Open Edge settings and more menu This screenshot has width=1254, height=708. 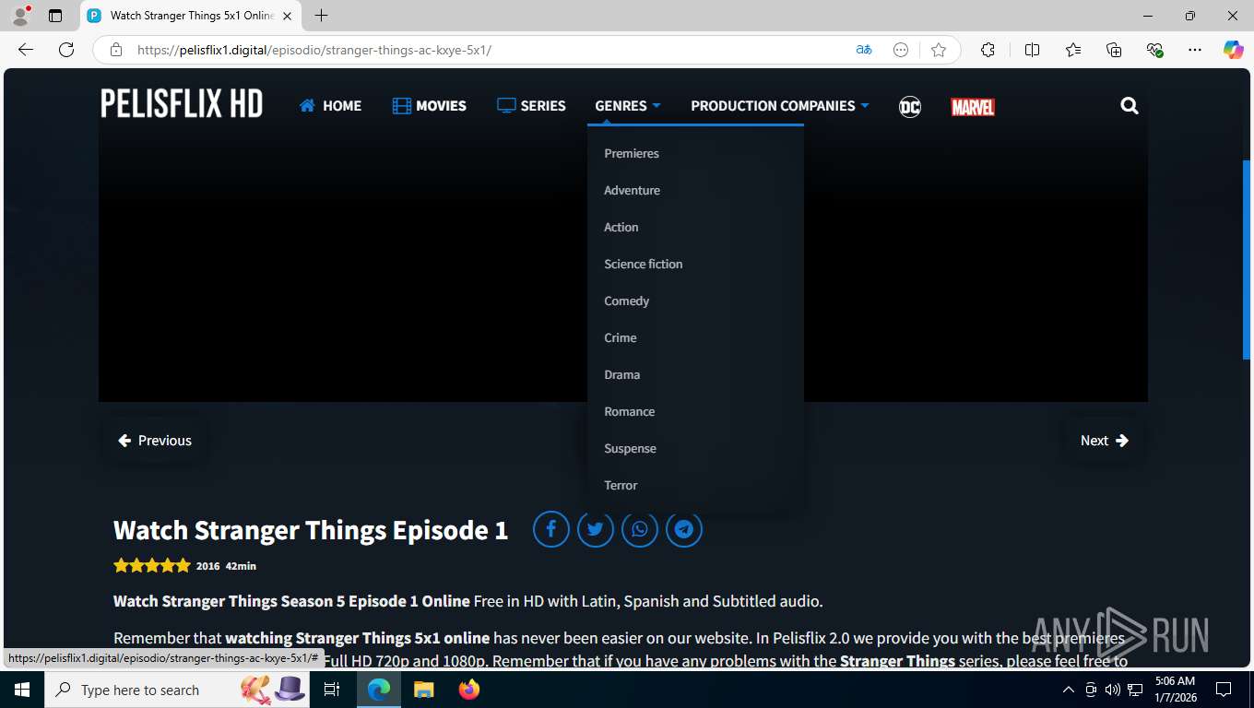point(1195,50)
